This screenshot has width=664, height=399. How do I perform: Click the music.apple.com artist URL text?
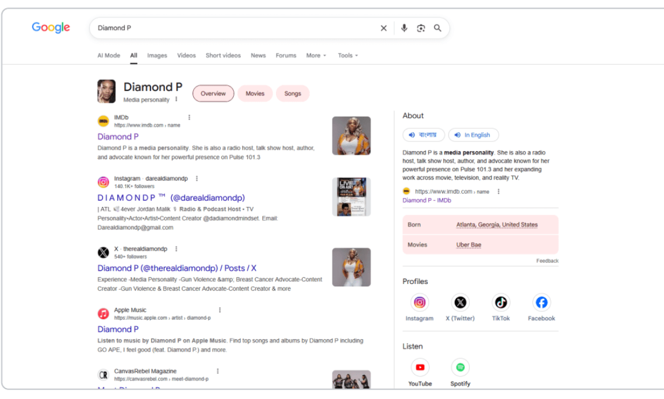(162, 318)
